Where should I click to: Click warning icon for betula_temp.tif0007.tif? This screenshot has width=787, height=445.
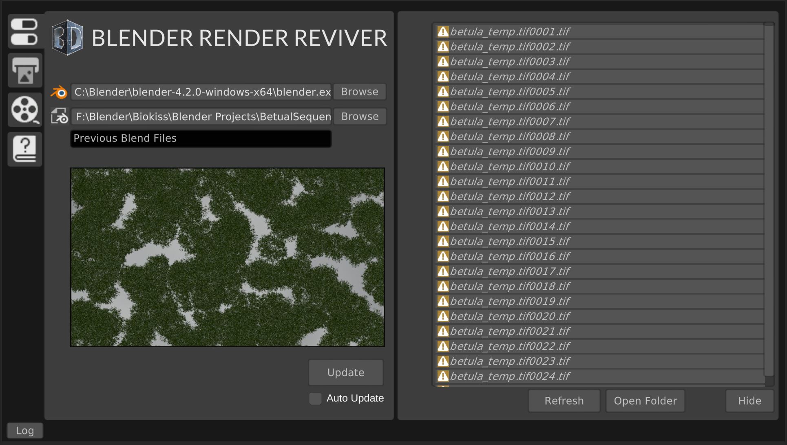pyautogui.click(x=443, y=121)
